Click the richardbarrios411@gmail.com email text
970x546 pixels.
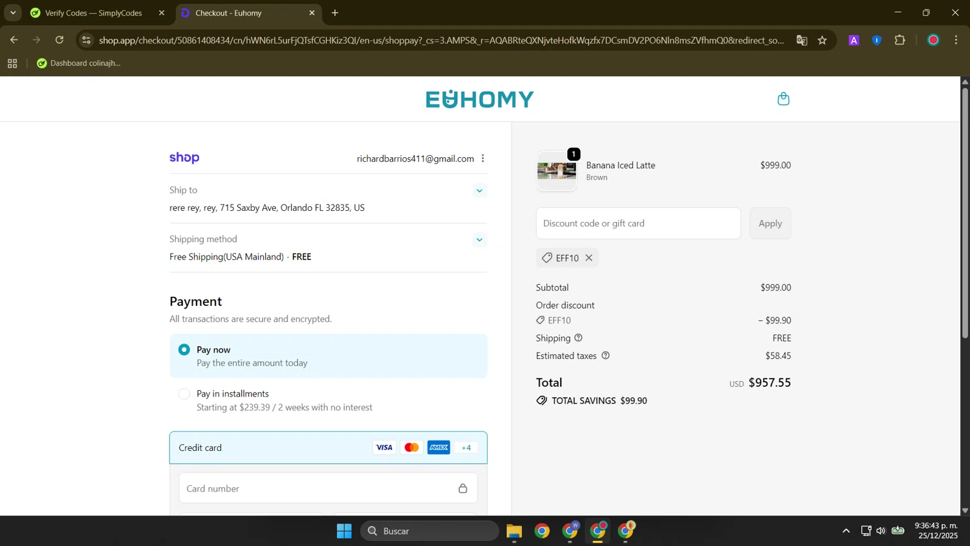pos(415,158)
